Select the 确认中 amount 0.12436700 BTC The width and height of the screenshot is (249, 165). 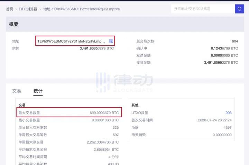tap(224, 48)
